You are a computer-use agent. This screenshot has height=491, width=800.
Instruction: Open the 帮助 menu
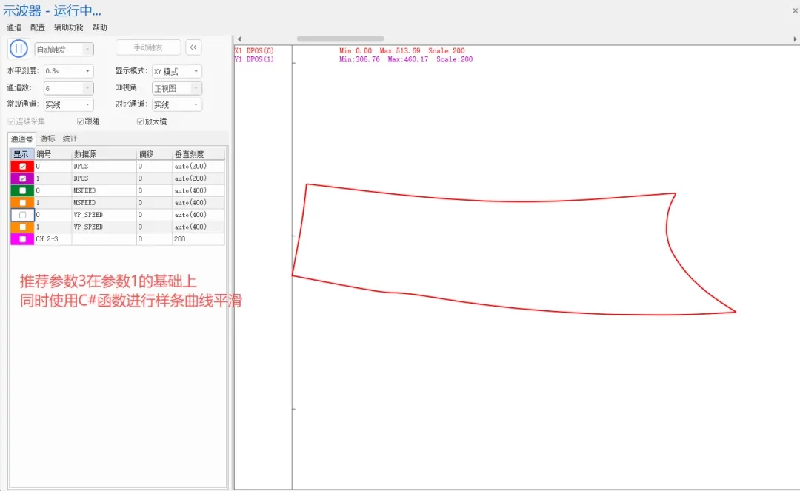pos(99,27)
